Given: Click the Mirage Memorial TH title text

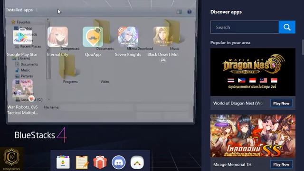Looking at the screenshot, I should pyautogui.click(x=232, y=164).
